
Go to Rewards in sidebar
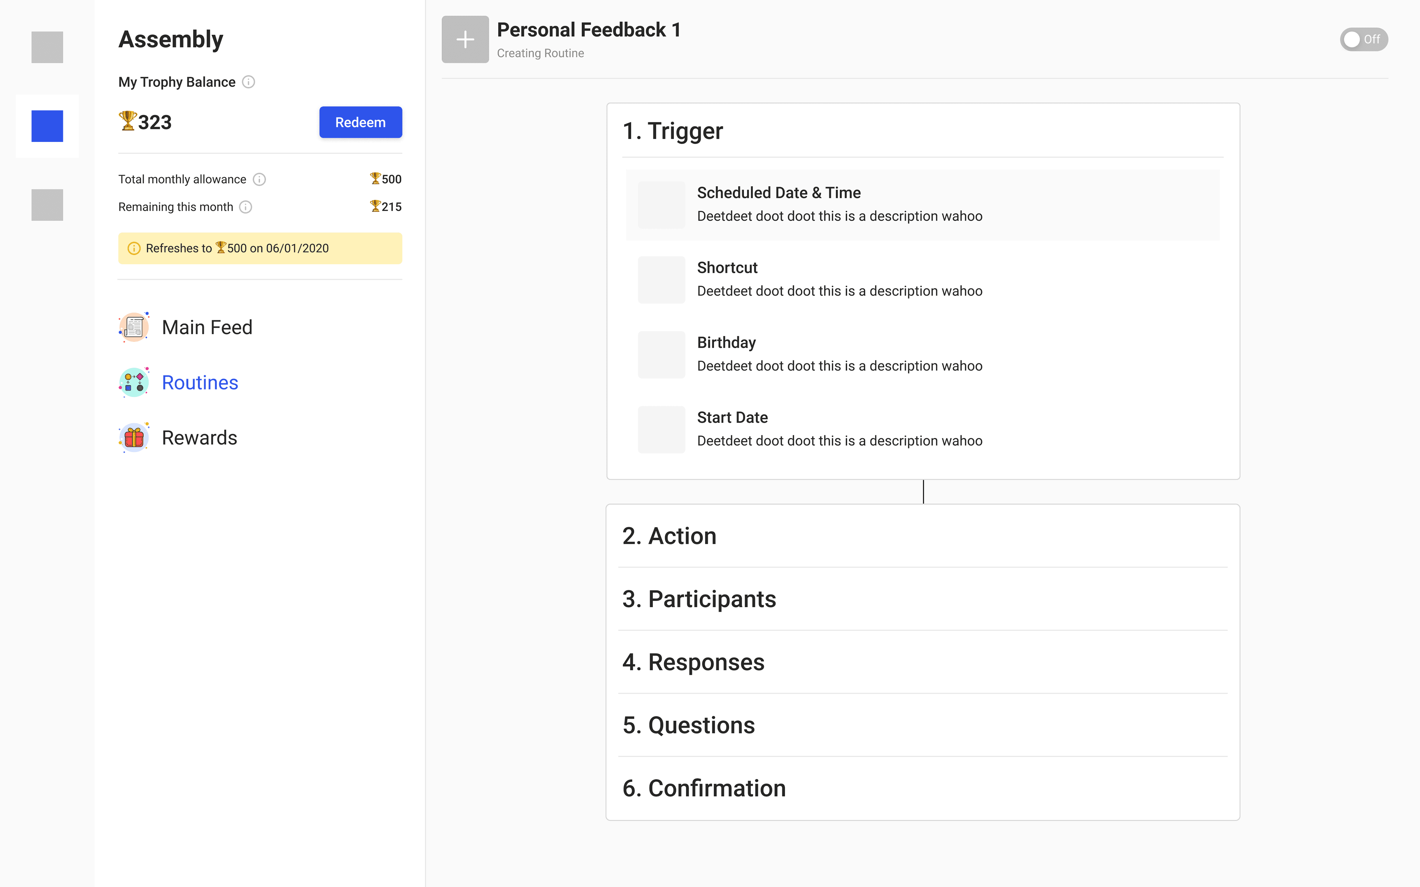199,438
